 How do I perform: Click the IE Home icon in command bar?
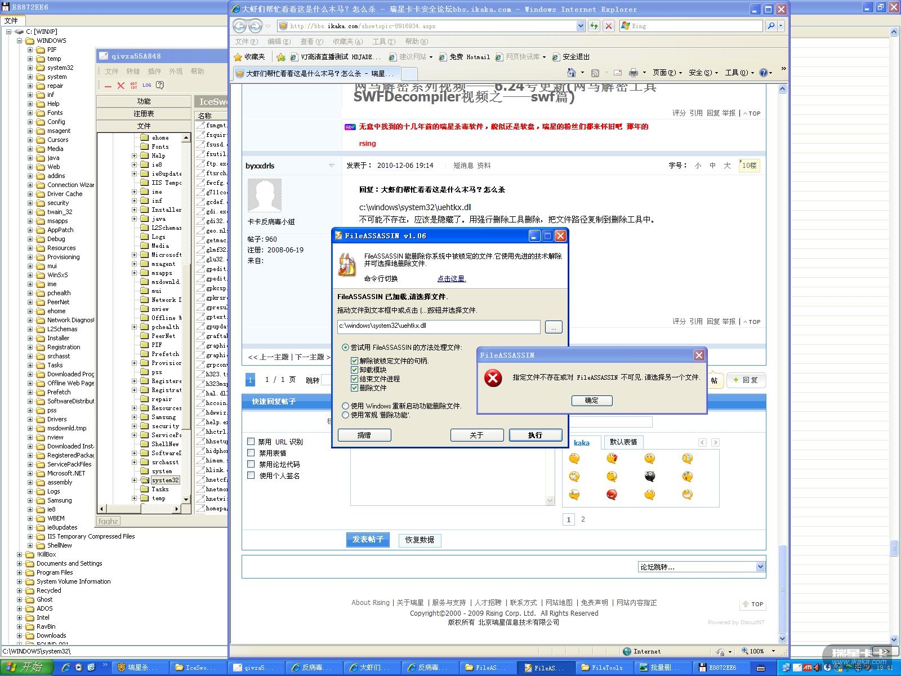(572, 73)
